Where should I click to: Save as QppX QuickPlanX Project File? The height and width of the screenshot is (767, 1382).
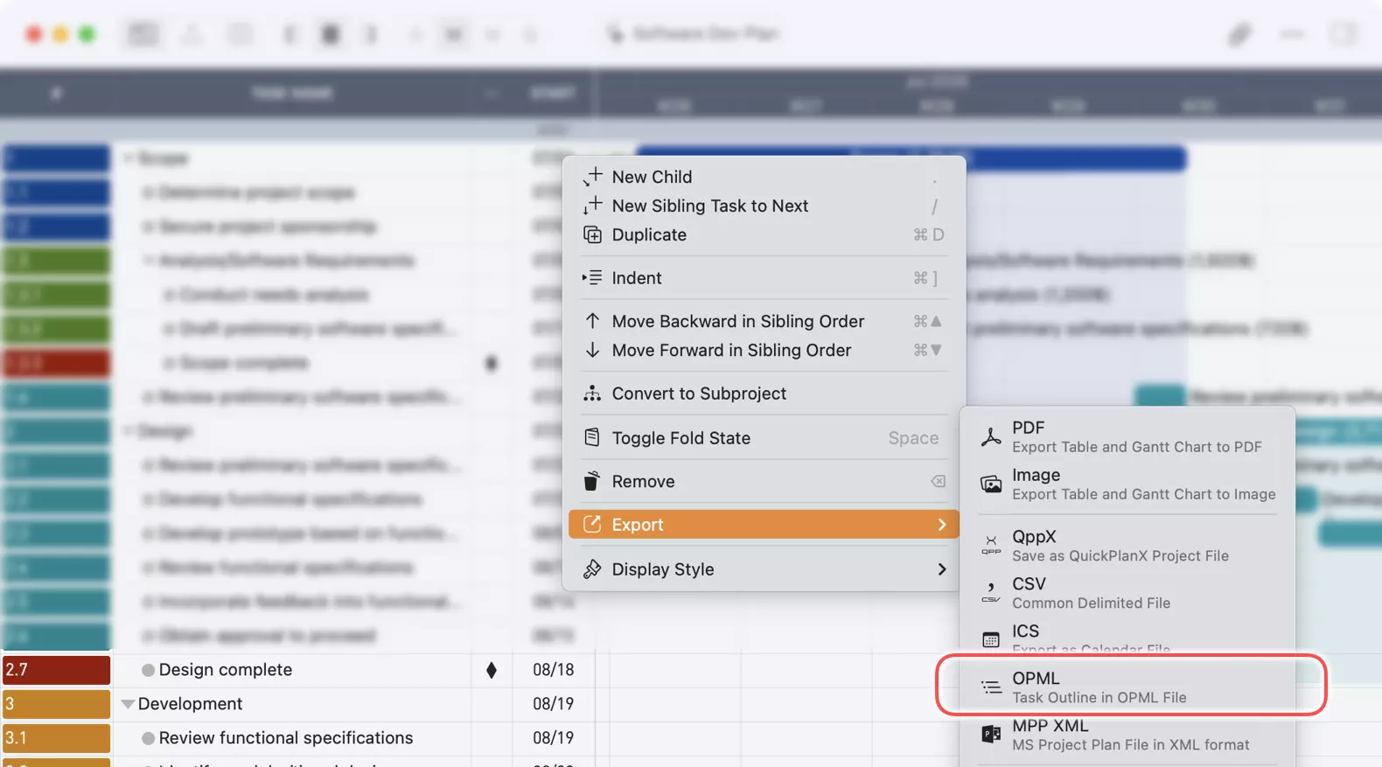click(x=1119, y=546)
